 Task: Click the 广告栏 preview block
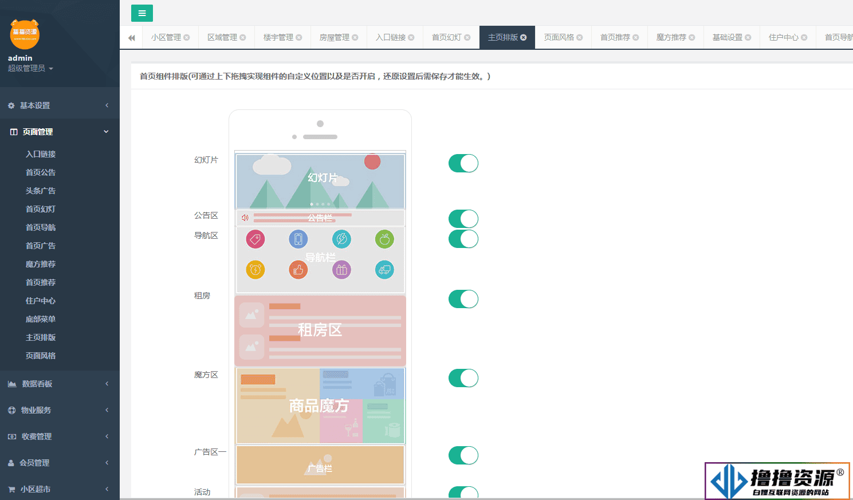click(x=320, y=464)
